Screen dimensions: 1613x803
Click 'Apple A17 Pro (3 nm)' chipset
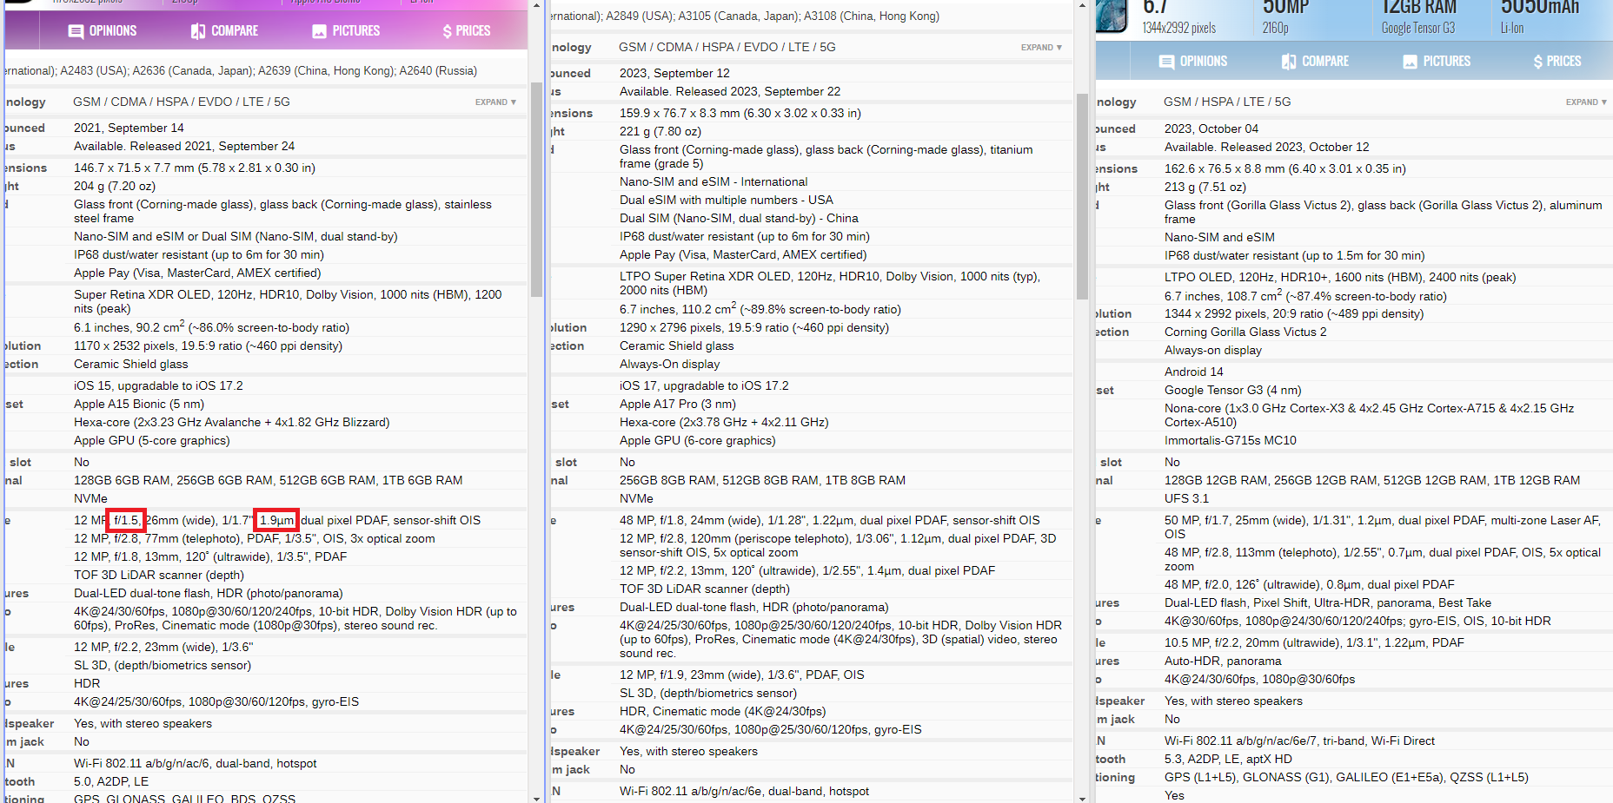pos(678,404)
